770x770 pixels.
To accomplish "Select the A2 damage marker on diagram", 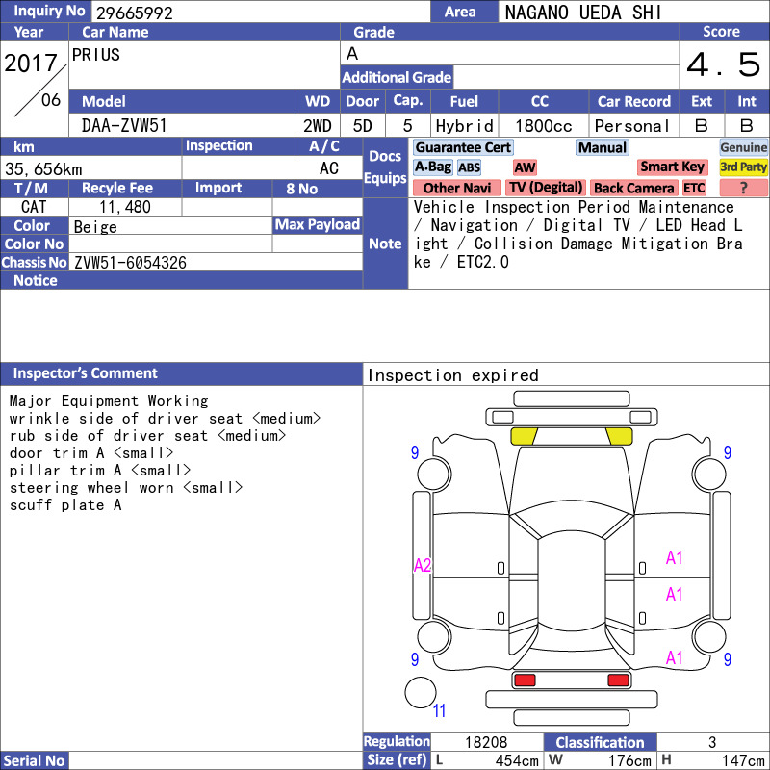I will [423, 566].
